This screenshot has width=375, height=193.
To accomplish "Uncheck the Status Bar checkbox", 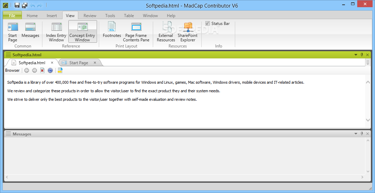I will coord(207,24).
